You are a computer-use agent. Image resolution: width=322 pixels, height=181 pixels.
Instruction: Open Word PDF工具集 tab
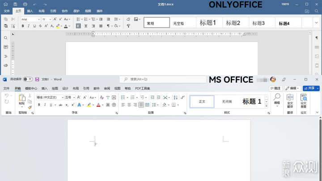(143, 88)
